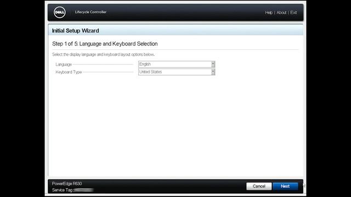Click the 'Keyboard Type' field label
Image resolution: width=351 pixels, height=197 pixels.
[x=69, y=72]
